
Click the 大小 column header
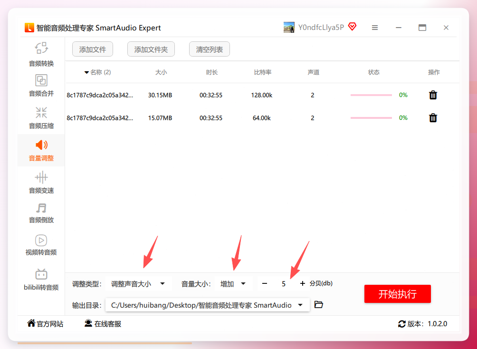pos(161,72)
